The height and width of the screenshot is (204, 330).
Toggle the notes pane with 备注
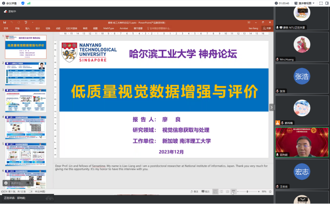[194, 192]
